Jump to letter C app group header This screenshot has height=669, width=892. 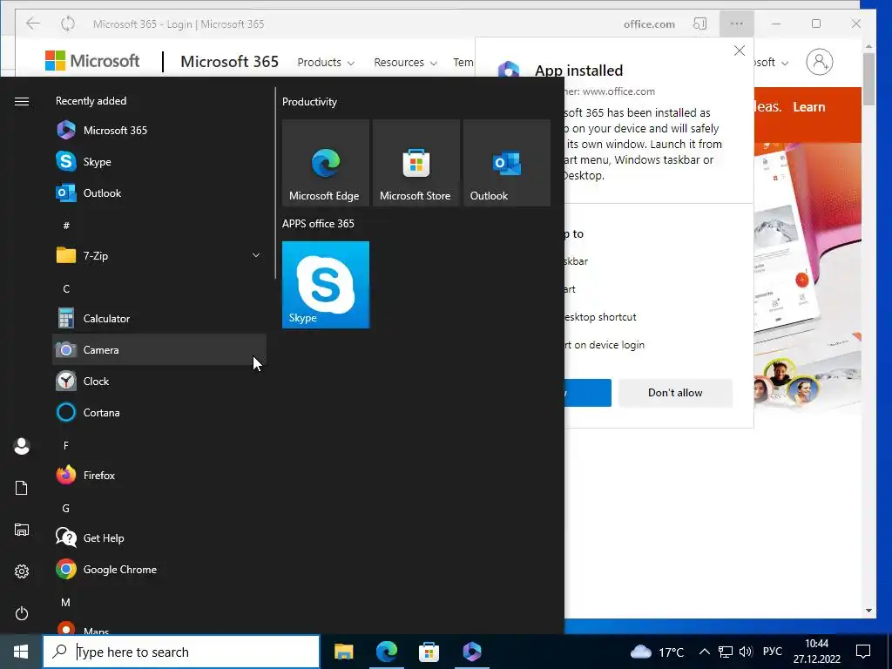[x=66, y=289]
